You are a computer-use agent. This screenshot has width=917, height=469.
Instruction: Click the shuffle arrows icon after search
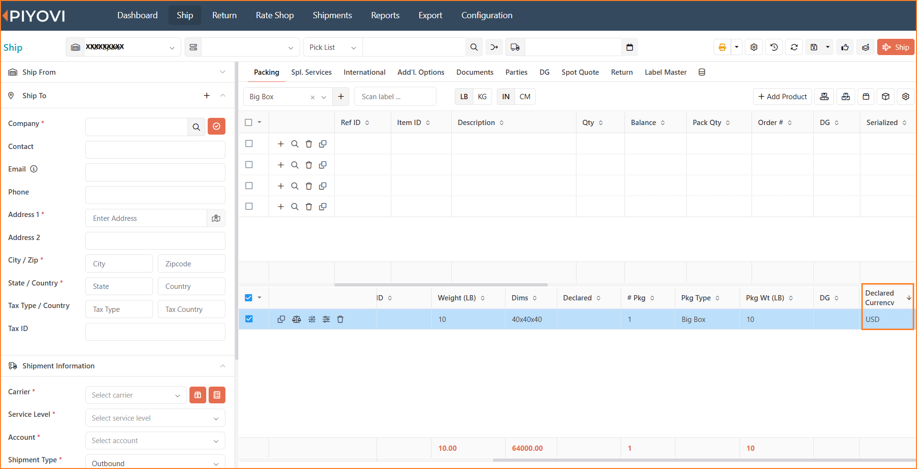pyautogui.click(x=494, y=47)
